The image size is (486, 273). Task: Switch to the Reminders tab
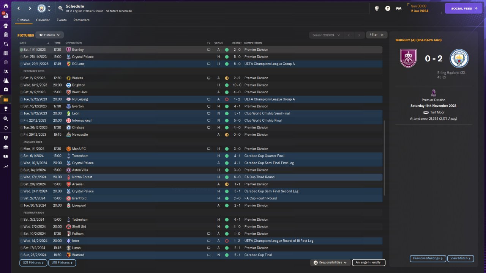pyautogui.click(x=81, y=20)
